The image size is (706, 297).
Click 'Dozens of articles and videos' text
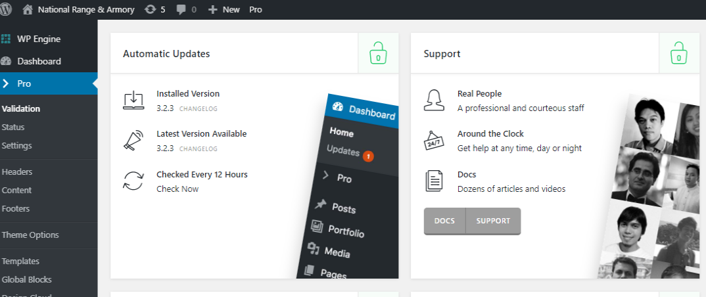[511, 189]
